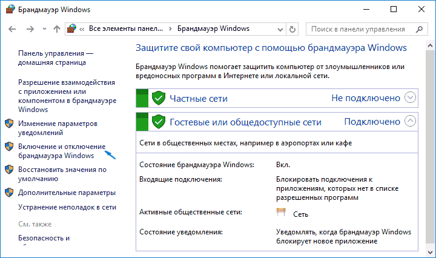Maximize the Брандмауэр Windows window
This screenshot has height=258, width=436.
coord(394,10)
